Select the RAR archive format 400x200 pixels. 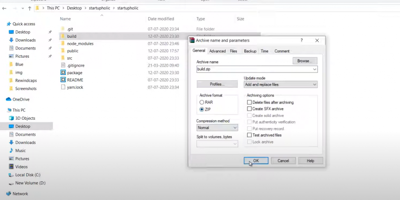coord(202,103)
